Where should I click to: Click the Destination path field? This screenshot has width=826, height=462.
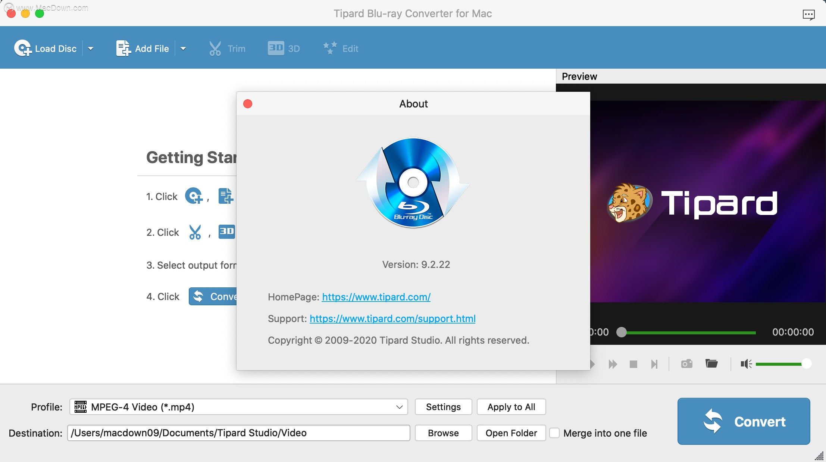238,433
